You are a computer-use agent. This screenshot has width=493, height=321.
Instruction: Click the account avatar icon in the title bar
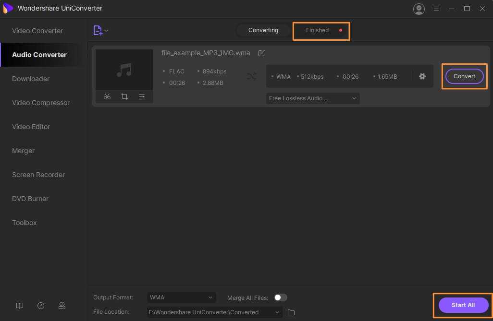click(x=419, y=8)
